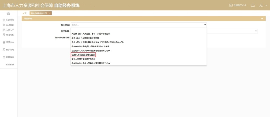This screenshot has height=117, width=270.
Task: Choose 机关事业单位退休人员养老待遇清算信息汇总表 option
Action: coord(91,63)
